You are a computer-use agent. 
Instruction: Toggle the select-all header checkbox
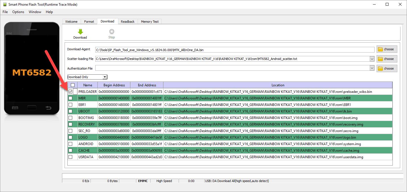point(73,85)
